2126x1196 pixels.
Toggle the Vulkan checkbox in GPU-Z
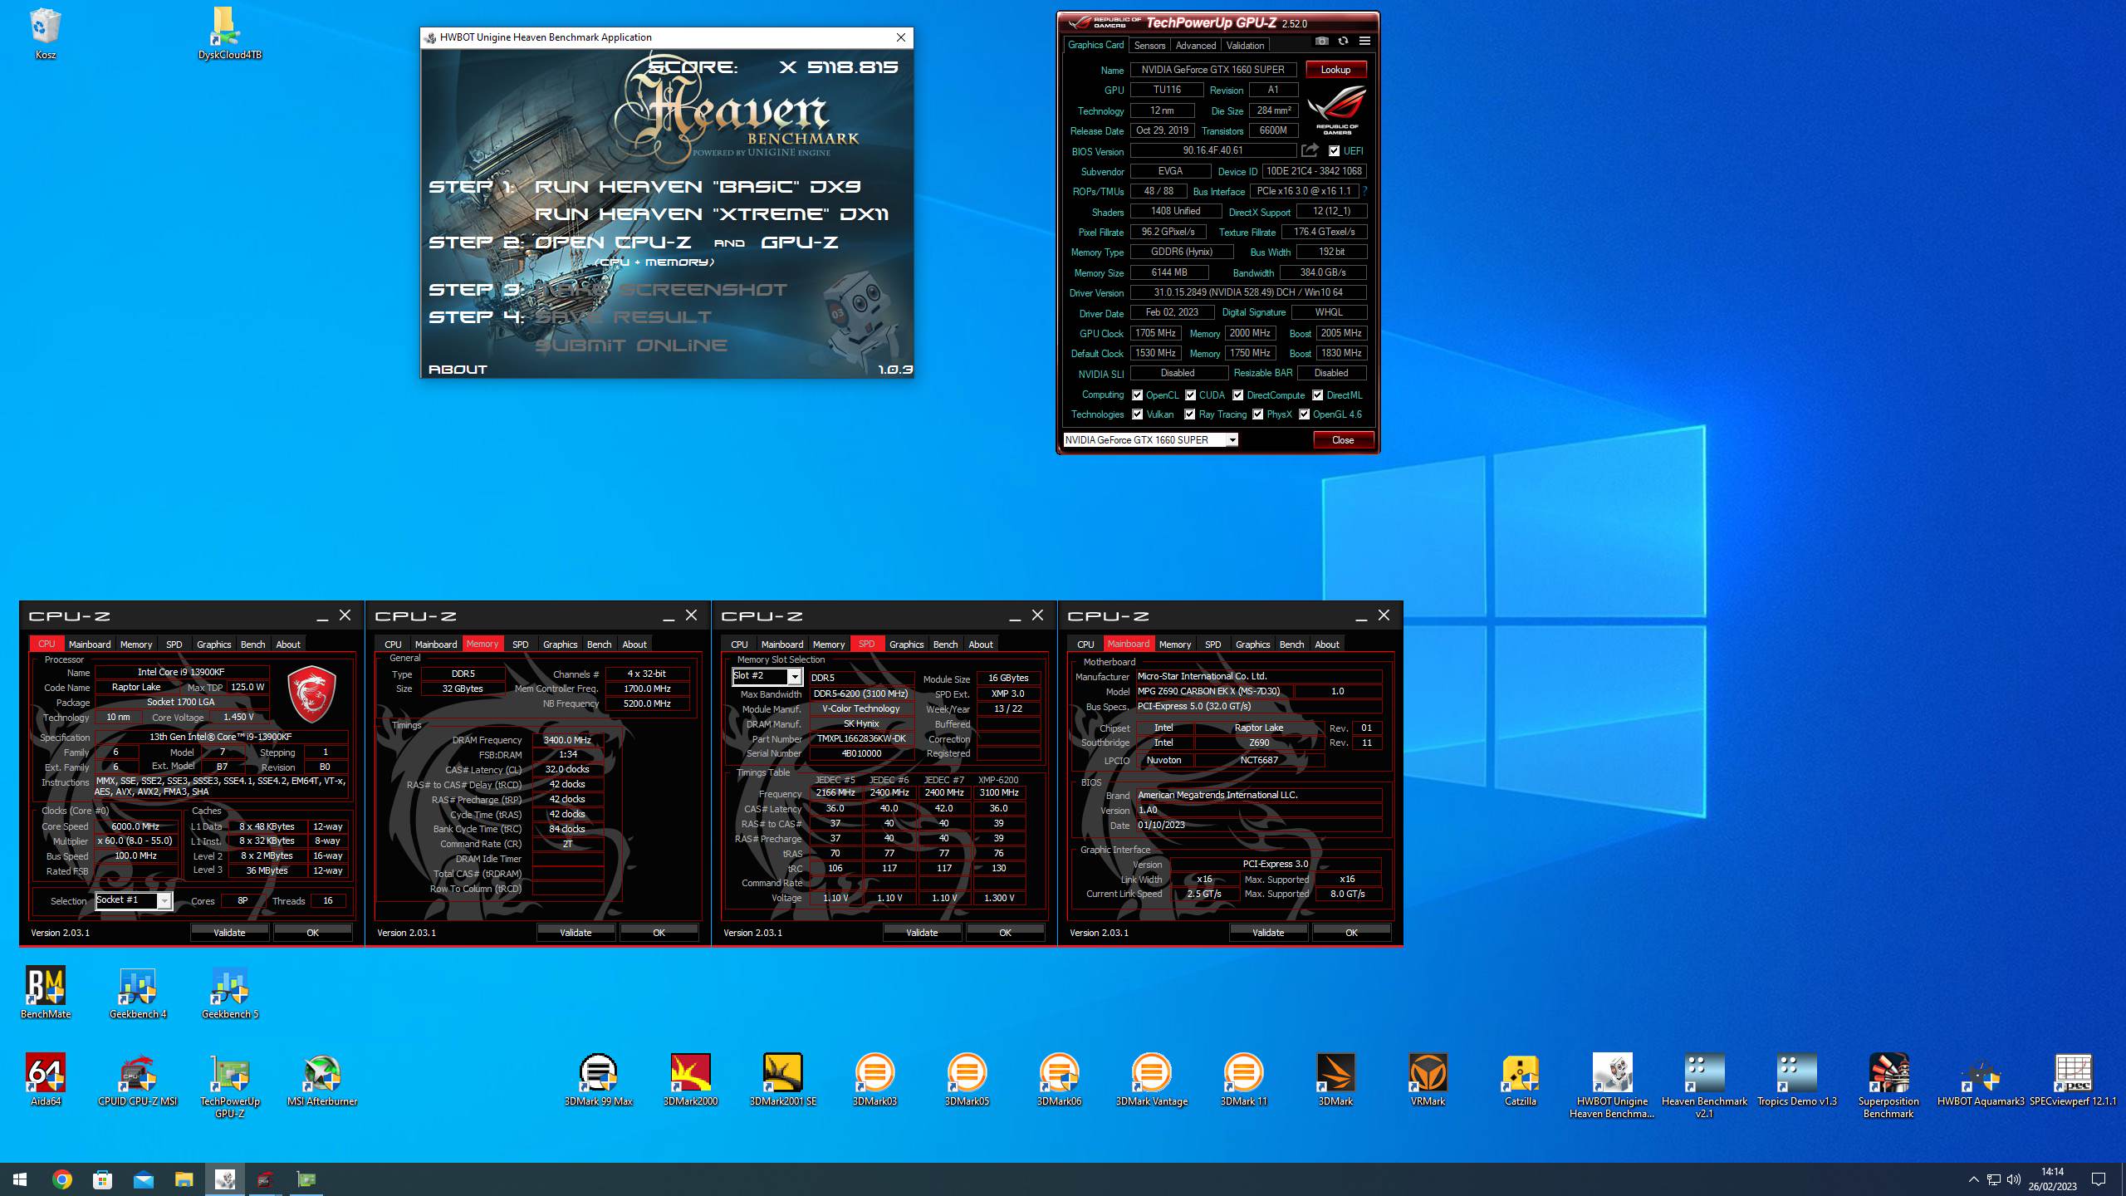[1137, 414]
